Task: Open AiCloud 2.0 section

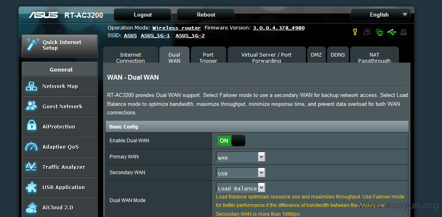Action: coord(59,207)
